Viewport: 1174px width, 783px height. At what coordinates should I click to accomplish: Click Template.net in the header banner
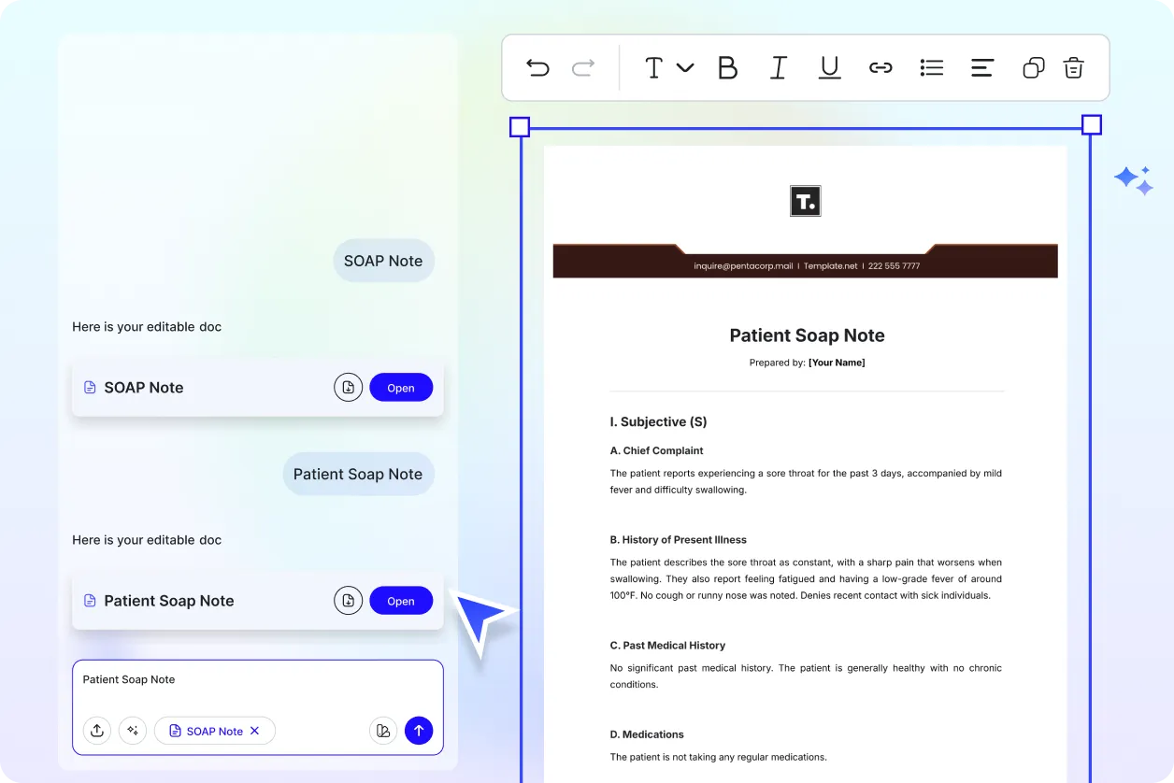[x=830, y=266]
